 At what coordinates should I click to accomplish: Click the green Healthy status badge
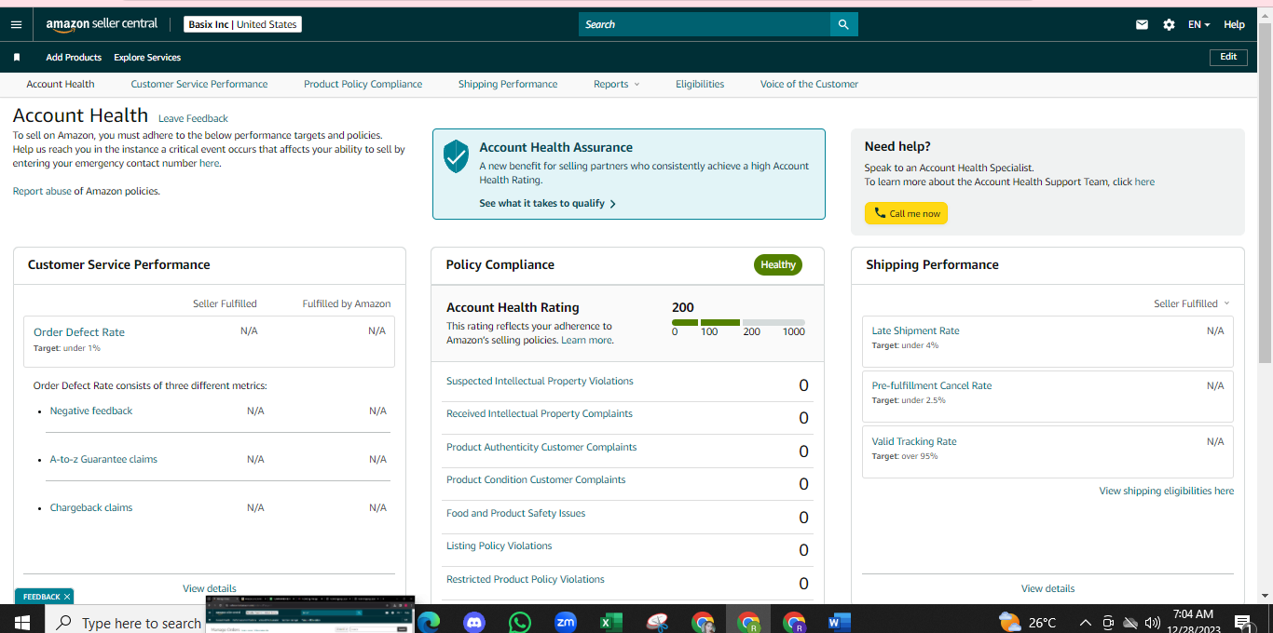click(x=778, y=264)
